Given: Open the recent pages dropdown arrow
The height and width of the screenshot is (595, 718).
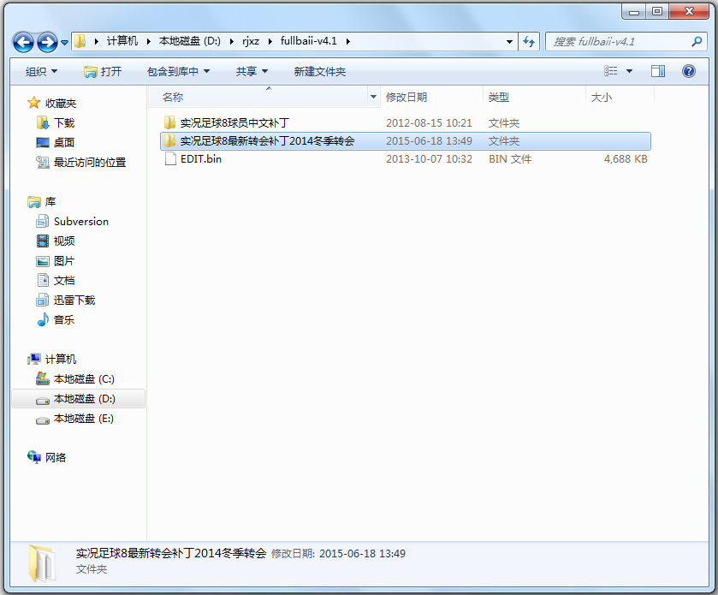Looking at the screenshot, I should click(64, 43).
